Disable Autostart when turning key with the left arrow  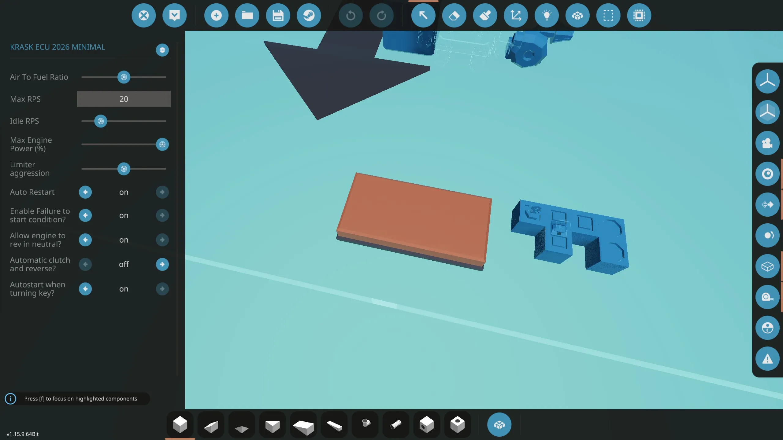[x=85, y=289]
